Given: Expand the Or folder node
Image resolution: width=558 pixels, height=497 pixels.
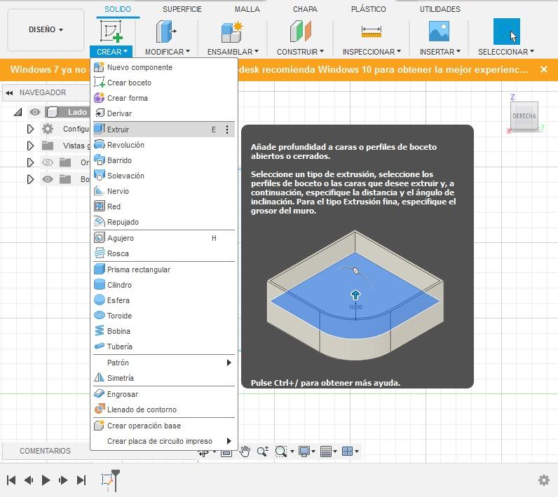Looking at the screenshot, I should tap(30, 162).
